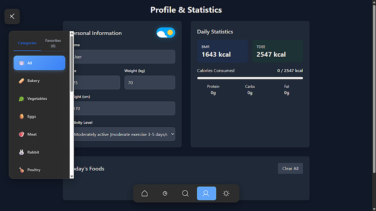Click the Carbs 0g value
The height and width of the screenshot is (211, 376).
[x=250, y=93]
